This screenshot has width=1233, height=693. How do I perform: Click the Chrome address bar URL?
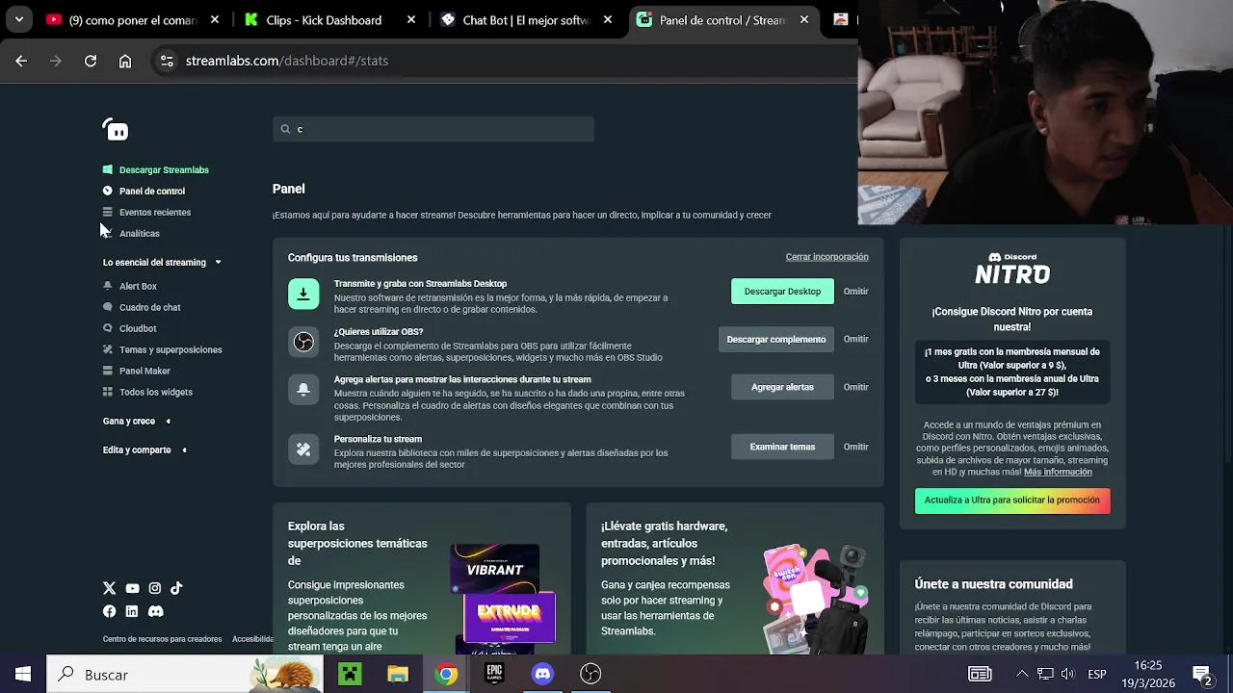point(287,61)
